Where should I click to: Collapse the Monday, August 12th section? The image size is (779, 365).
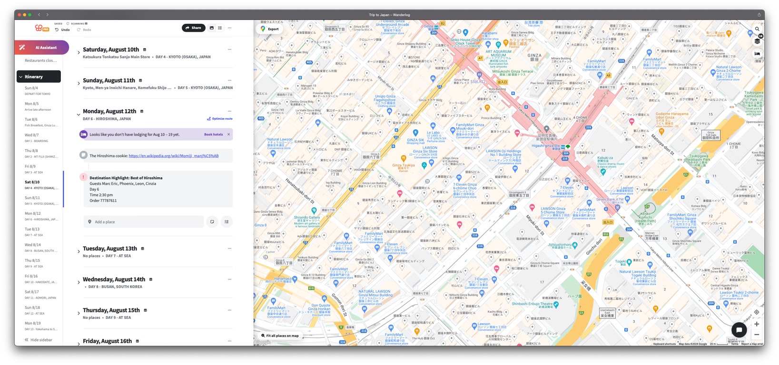(79, 115)
